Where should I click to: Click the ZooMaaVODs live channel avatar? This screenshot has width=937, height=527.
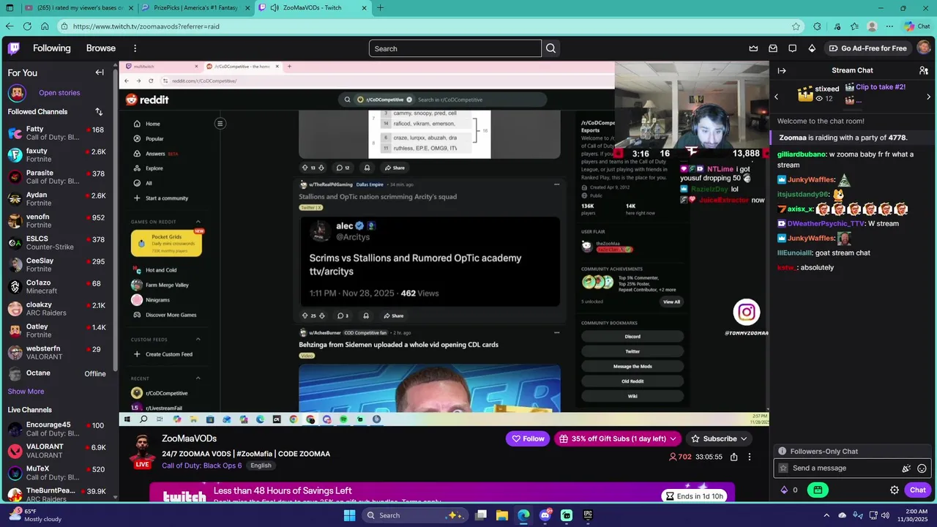pos(143,450)
